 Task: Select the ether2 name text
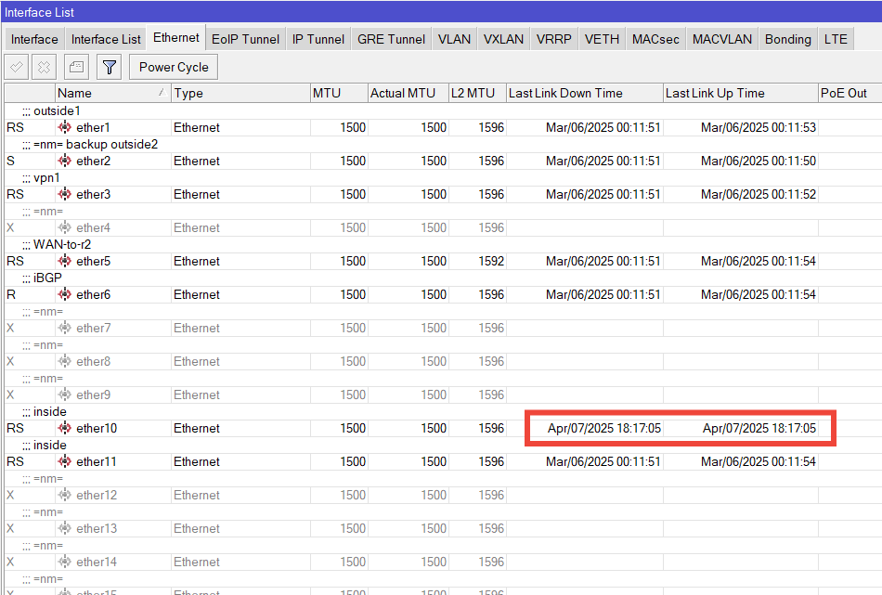coord(94,161)
